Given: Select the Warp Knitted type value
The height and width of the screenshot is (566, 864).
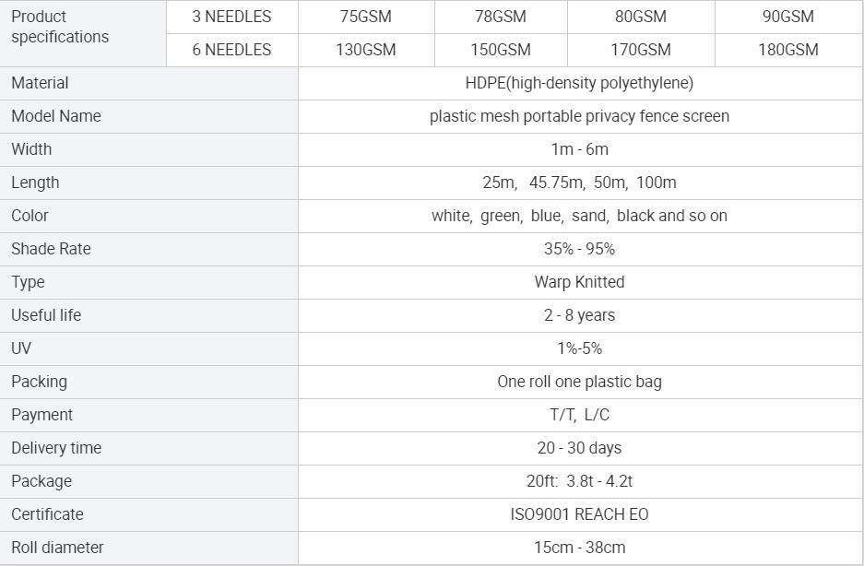Looking at the screenshot, I should (x=579, y=282).
